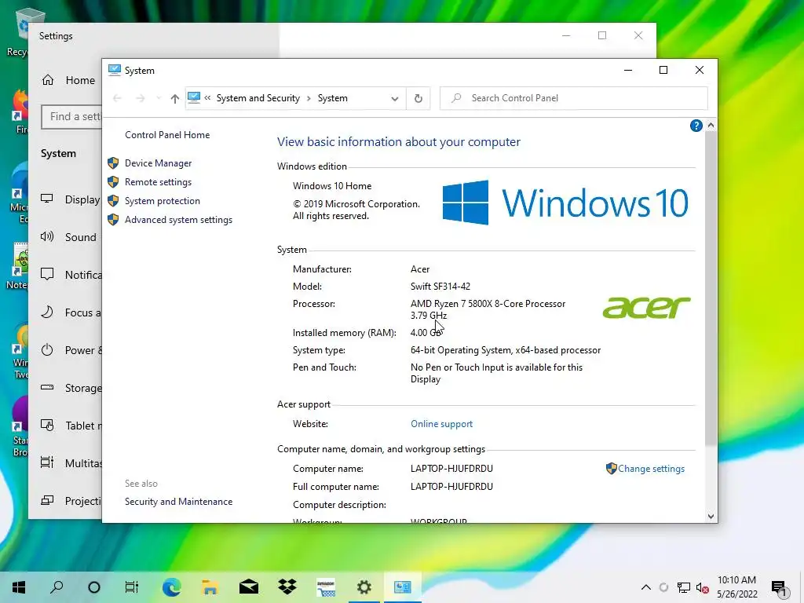Click the Multitasking icon in Settings sidebar
Image resolution: width=804 pixels, height=603 pixels.
point(47,462)
